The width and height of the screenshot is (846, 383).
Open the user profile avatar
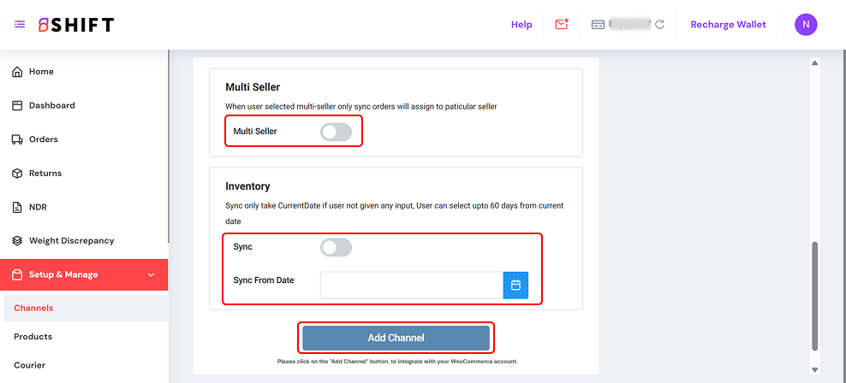pos(806,25)
